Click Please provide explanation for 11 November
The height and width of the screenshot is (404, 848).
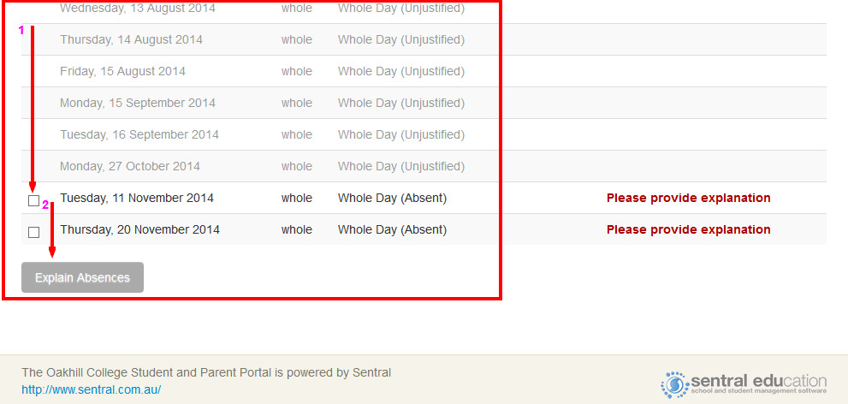coord(689,198)
